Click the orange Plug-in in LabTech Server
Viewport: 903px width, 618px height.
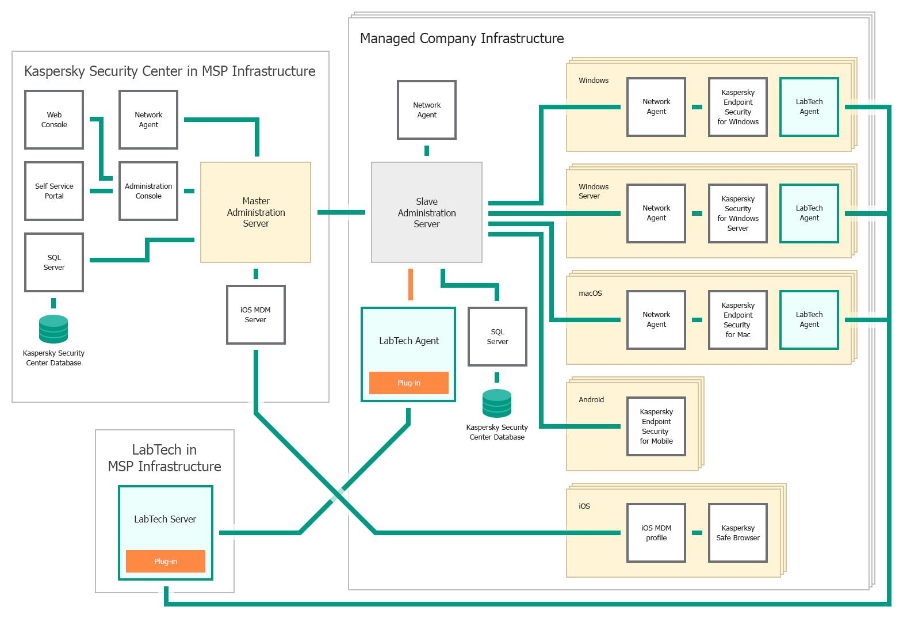pos(166,561)
